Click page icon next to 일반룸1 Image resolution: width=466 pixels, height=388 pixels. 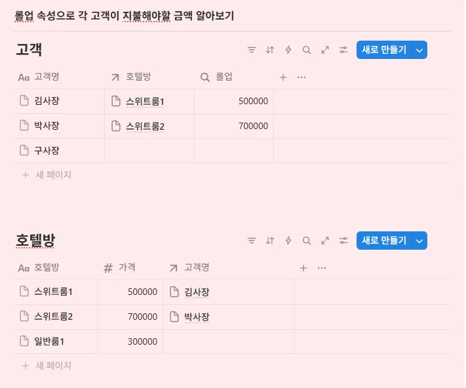(24, 341)
